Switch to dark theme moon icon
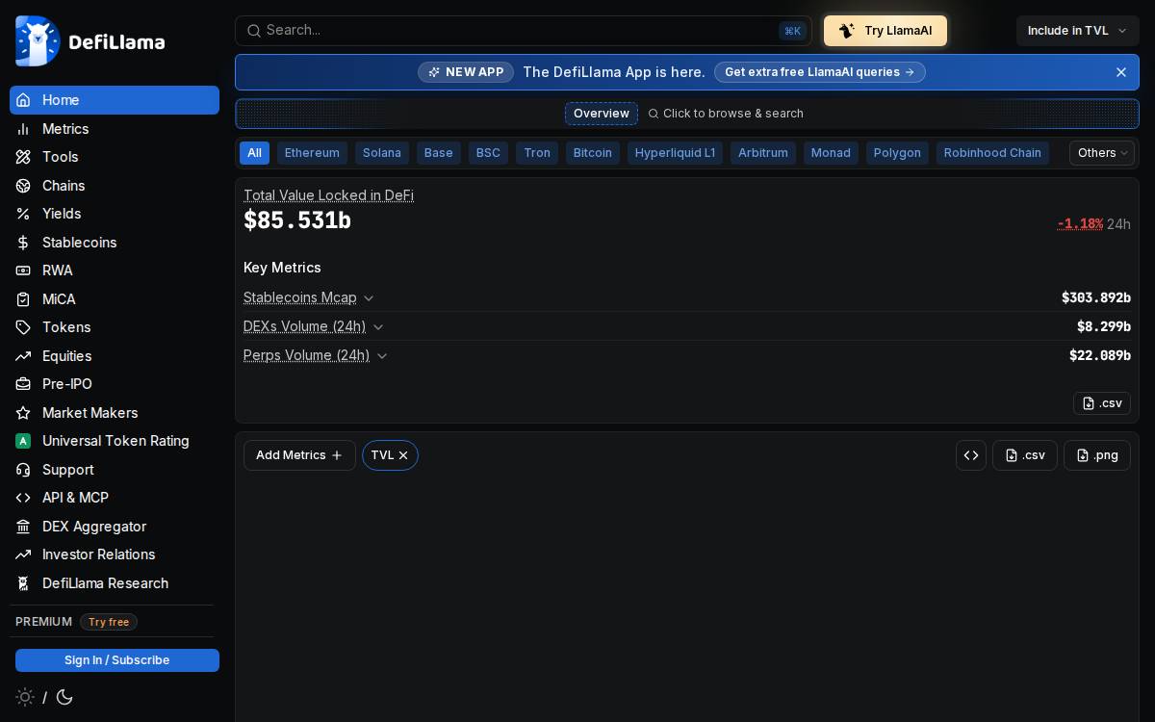The height and width of the screenshot is (722, 1155). click(x=64, y=697)
